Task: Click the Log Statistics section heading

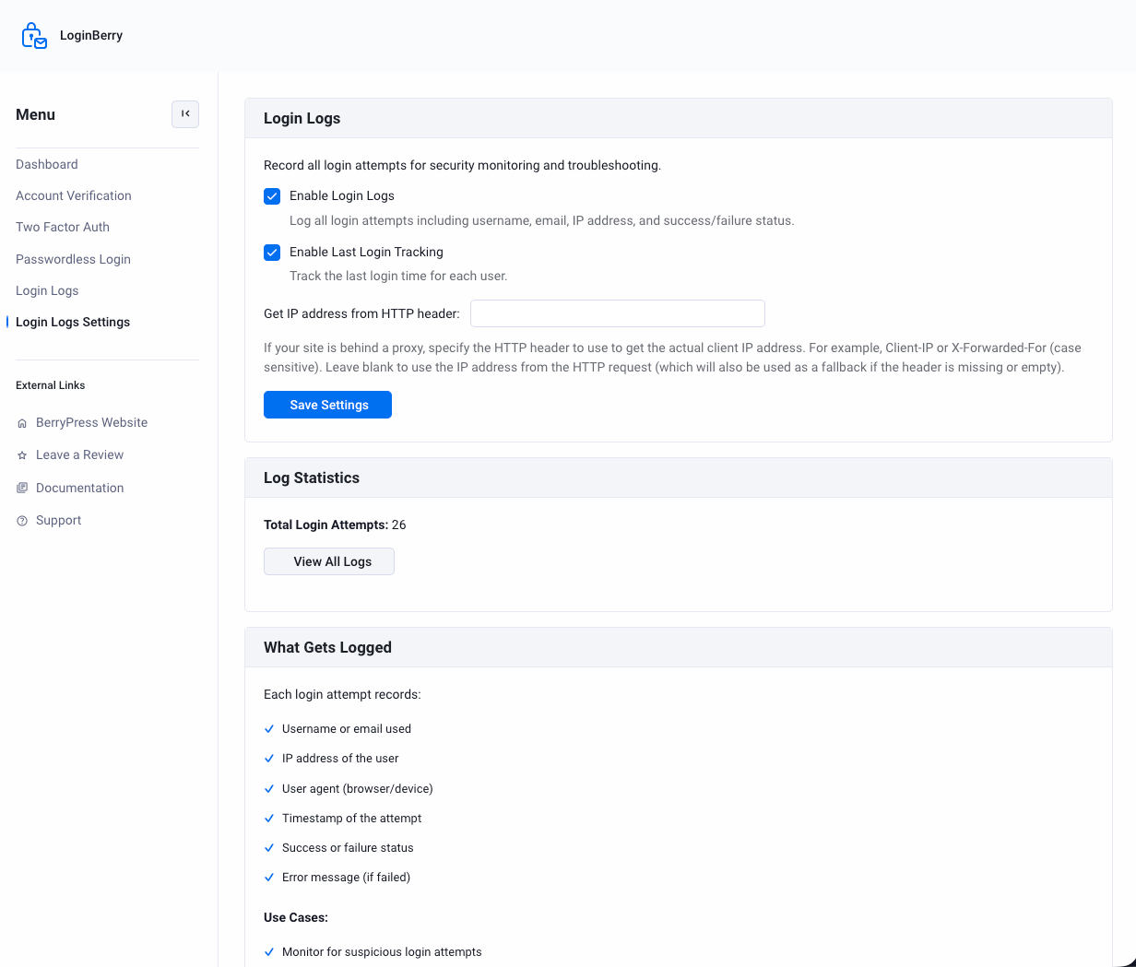Action: pos(312,478)
